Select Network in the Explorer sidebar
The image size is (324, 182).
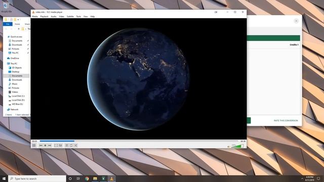click(14, 110)
